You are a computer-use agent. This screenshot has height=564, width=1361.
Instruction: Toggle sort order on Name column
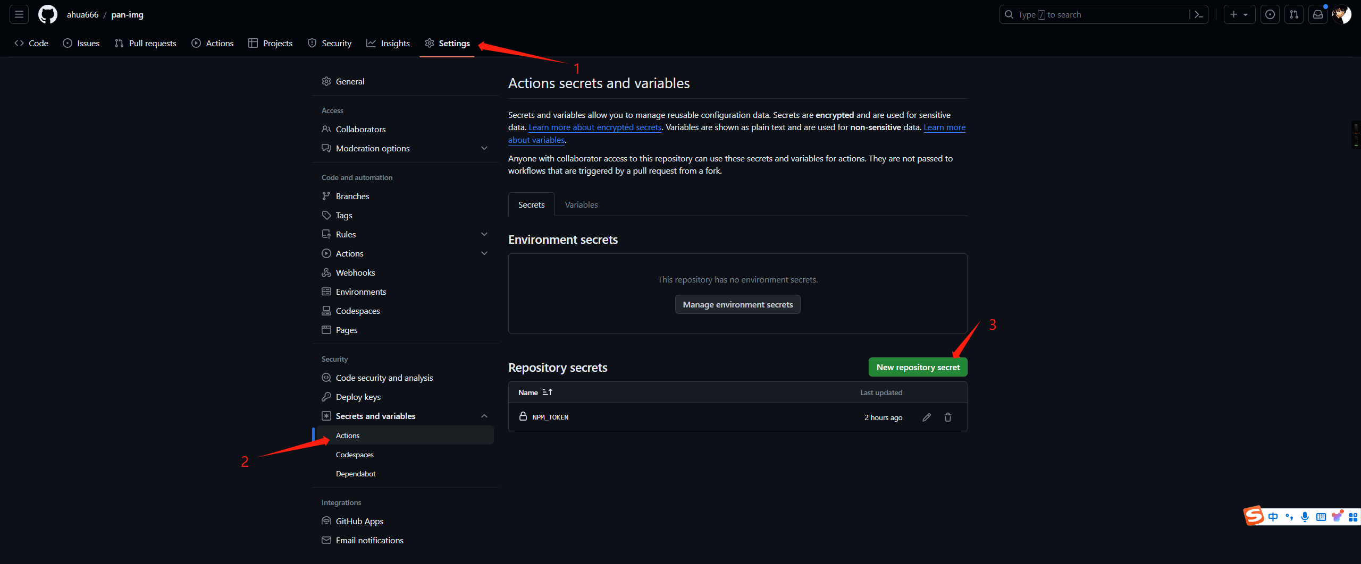547,392
